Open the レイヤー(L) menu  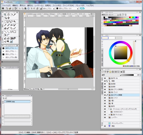pyautogui.click(x=39, y=5)
